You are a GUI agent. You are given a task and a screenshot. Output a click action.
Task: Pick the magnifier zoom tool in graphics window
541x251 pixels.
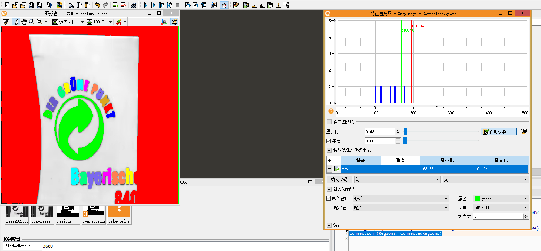[x=32, y=22]
